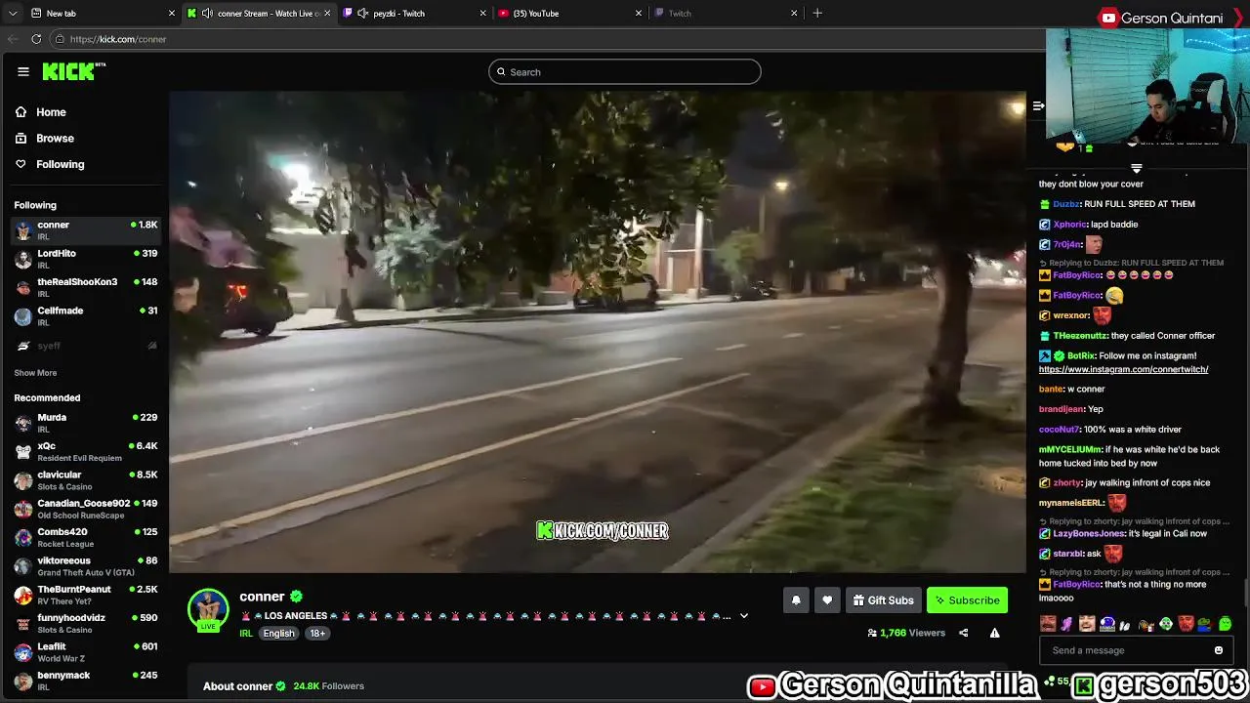Click Murda avatar in Recommended
Image resolution: width=1250 pixels, height=703 pixels.
[23, 423]
